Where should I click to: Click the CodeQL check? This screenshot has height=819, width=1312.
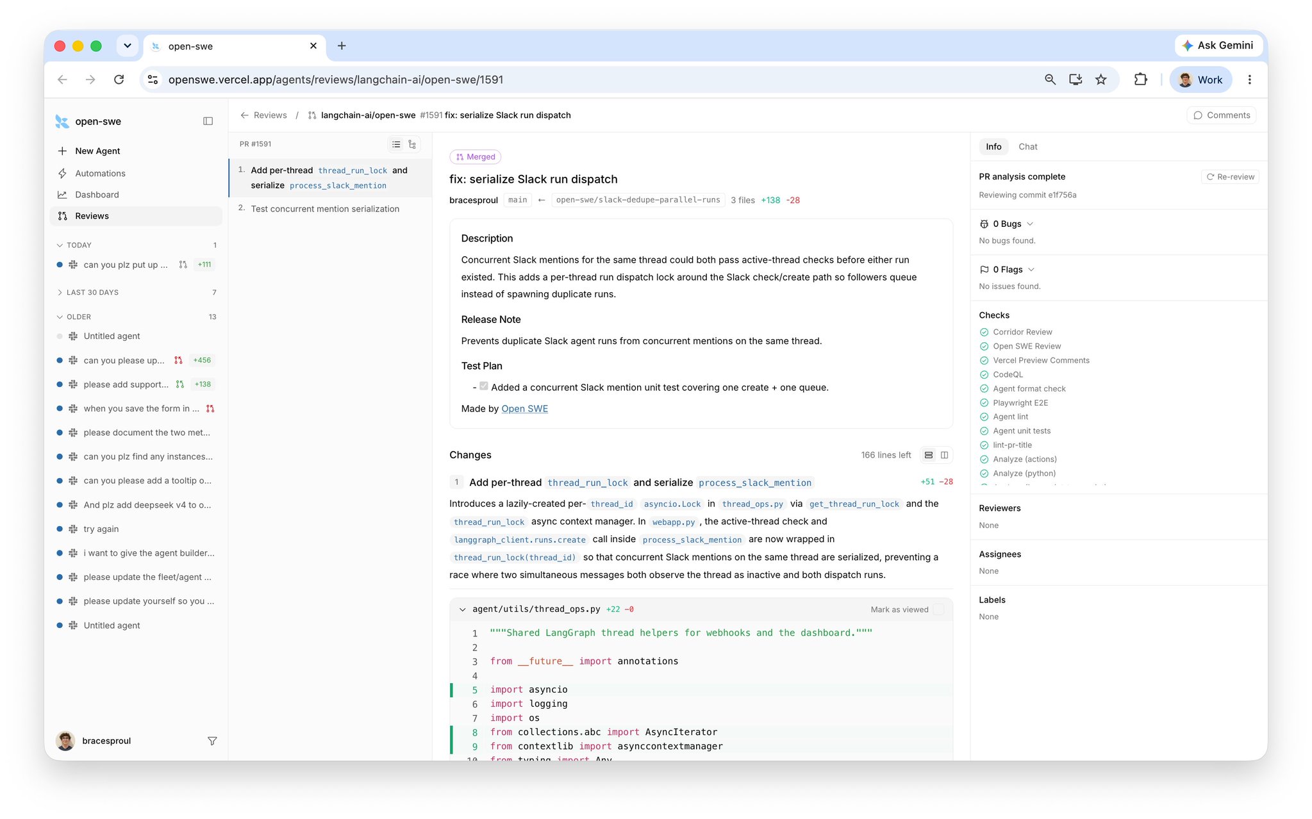tap(1008, 375)
